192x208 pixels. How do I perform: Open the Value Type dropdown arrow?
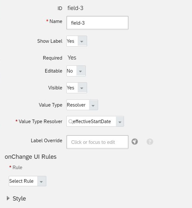tap(94, 105)
